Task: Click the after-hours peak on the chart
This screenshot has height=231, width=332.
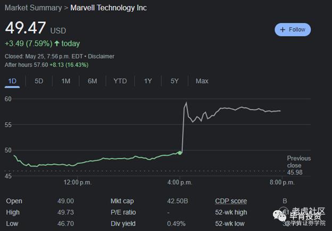Action: [x=186, y=103]
